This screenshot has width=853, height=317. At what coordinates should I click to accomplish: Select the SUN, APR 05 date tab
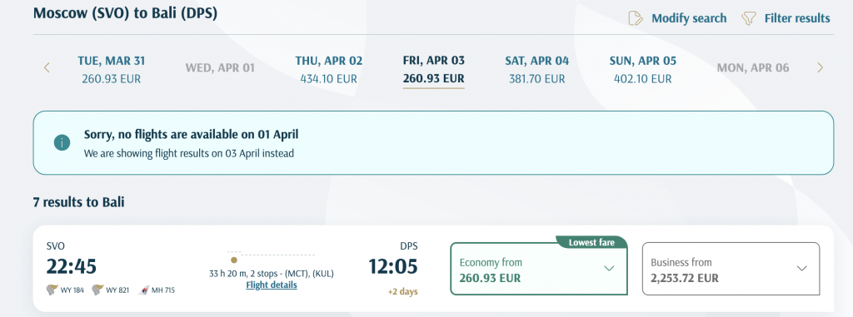coord(642,70)
